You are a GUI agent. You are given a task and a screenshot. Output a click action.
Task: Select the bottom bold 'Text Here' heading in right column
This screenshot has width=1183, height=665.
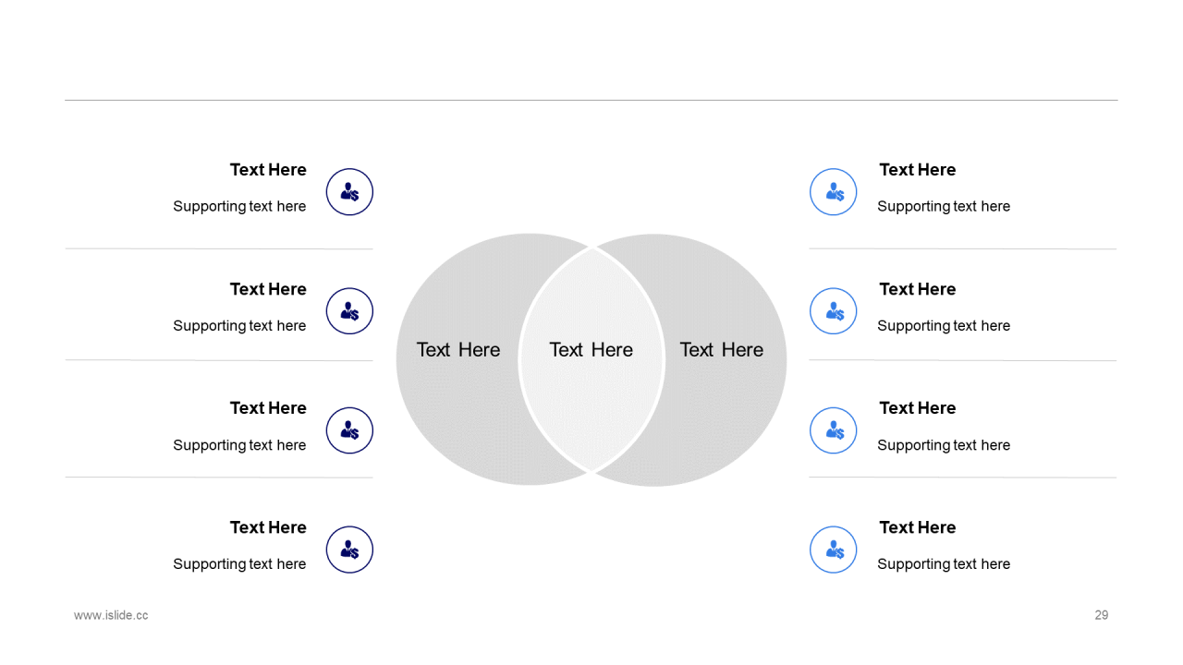pos(918,527)
